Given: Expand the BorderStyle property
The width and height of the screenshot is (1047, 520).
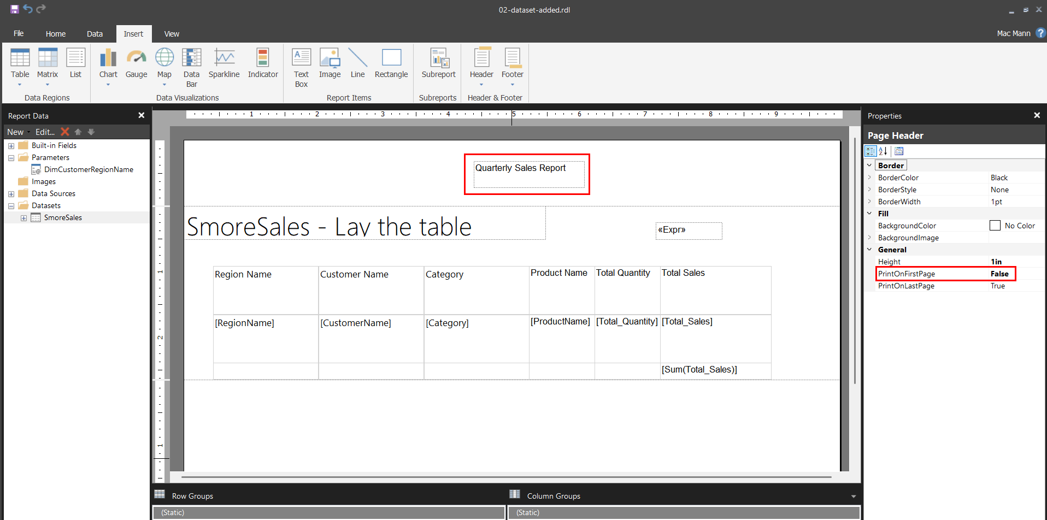Looking at the screenshot, I should (x=869, y=189).
